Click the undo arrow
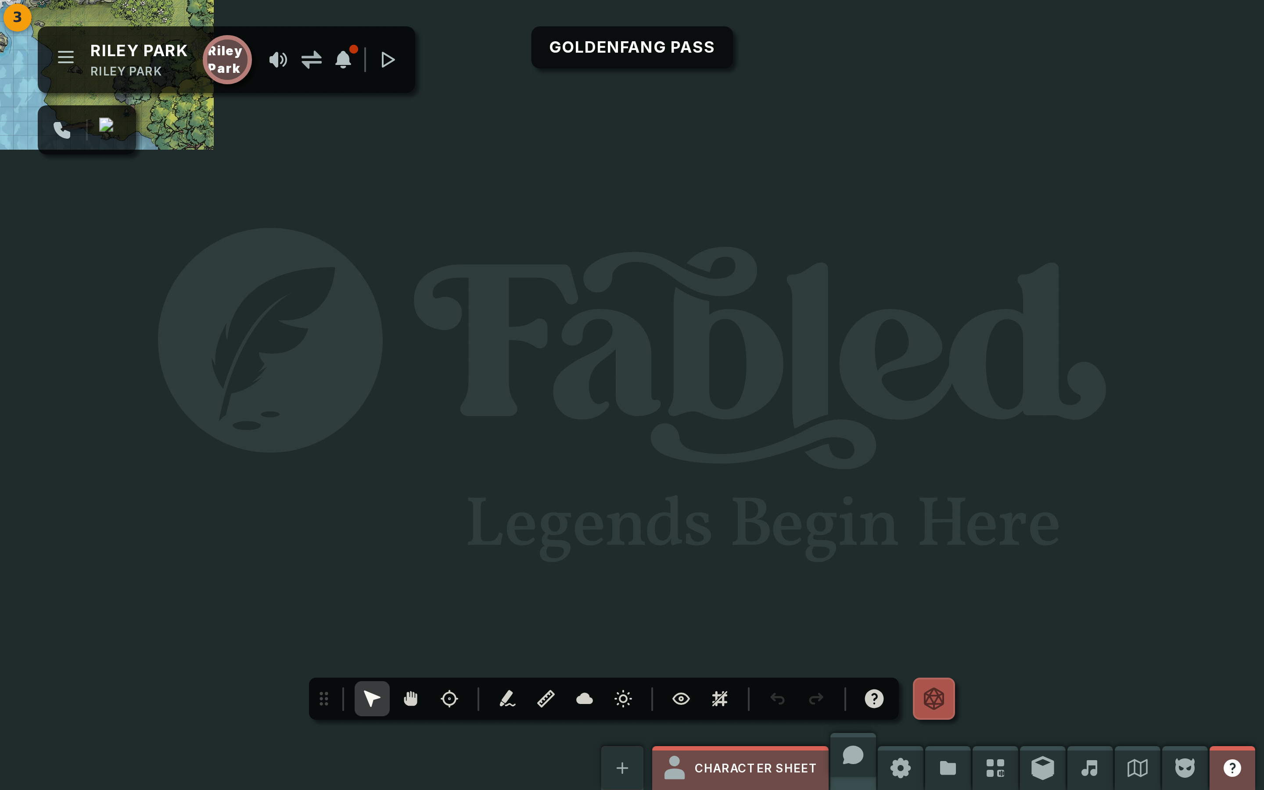This screenshot has height=790, width=1264. (x=778, y=699)
